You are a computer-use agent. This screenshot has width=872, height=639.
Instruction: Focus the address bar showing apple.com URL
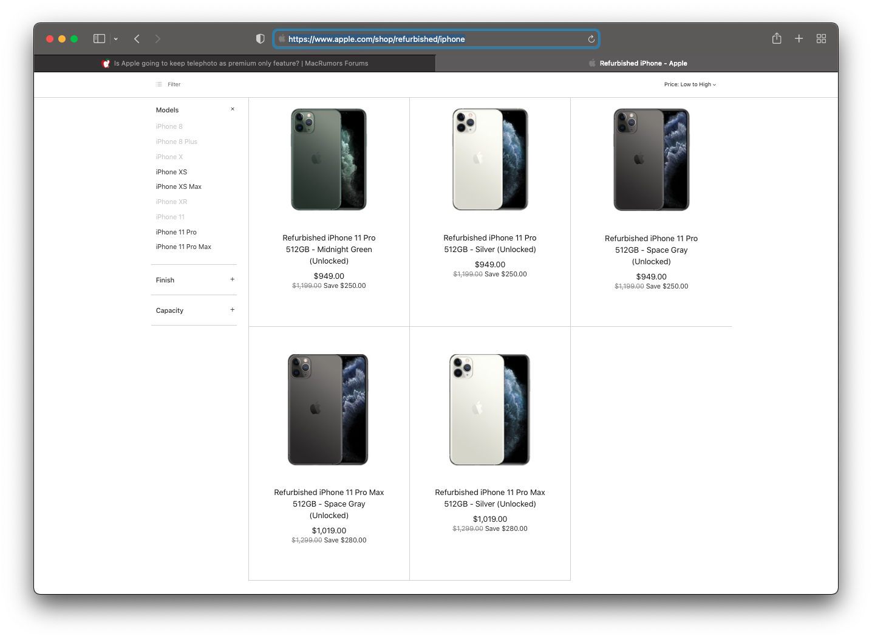(436, 39)
